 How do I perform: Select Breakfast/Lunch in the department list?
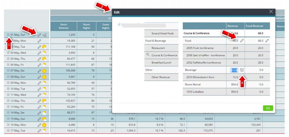point(161,63)
